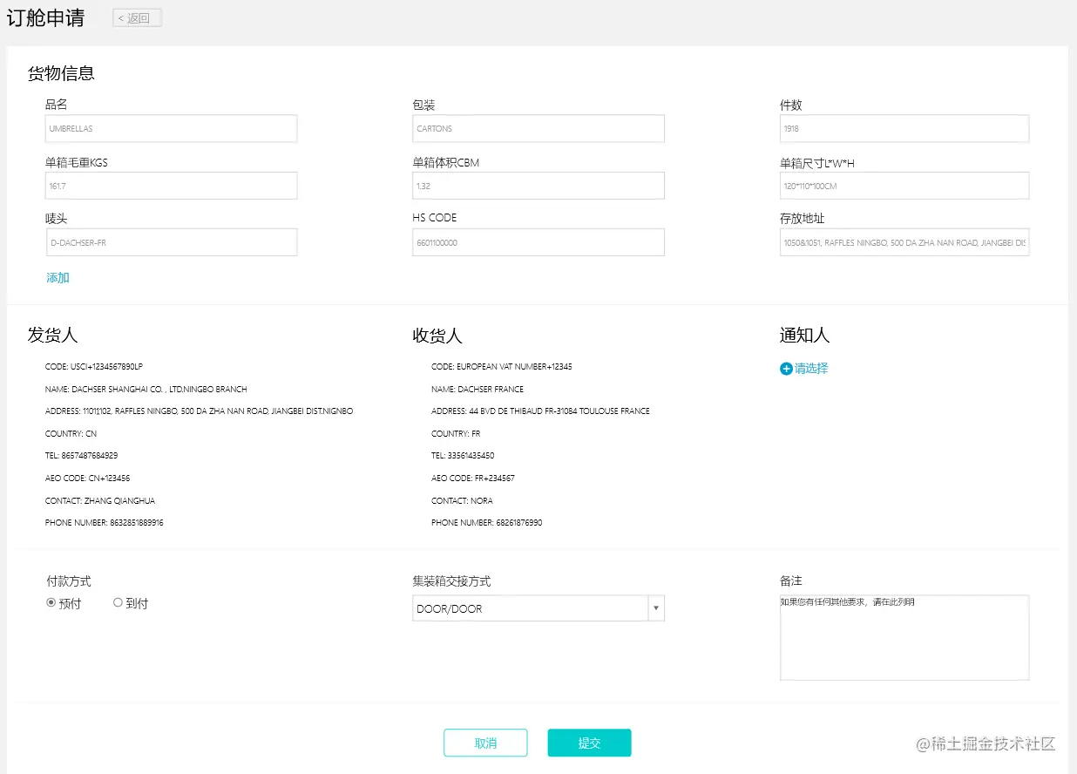
Task: Click shipper text CONTACT: ZHANG QIANGHUA
Action: pos(100,501)
